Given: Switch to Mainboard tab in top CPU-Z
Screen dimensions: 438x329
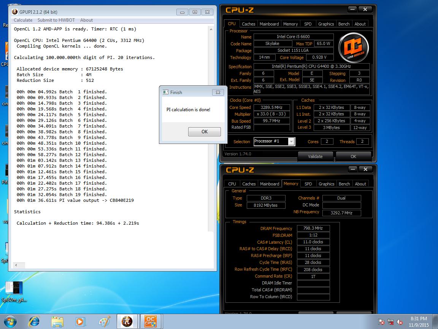Looking at the screenshot, I should [269, 24].
